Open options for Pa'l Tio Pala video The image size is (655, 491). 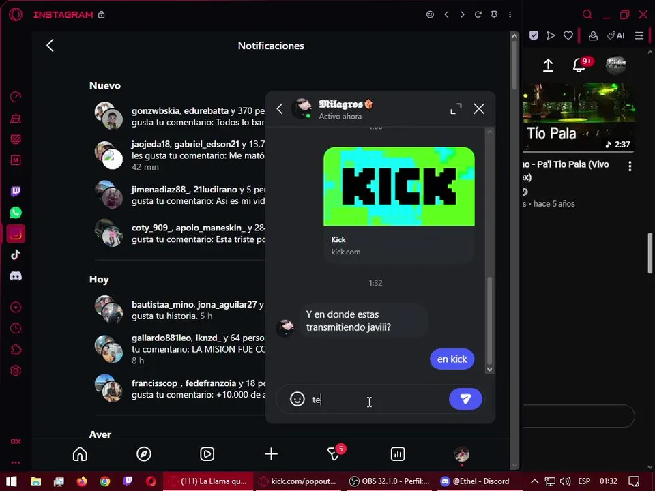(x=630, y=166)
